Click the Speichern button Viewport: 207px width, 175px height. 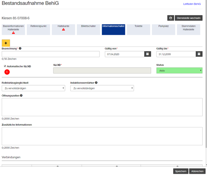coord(181,171)
